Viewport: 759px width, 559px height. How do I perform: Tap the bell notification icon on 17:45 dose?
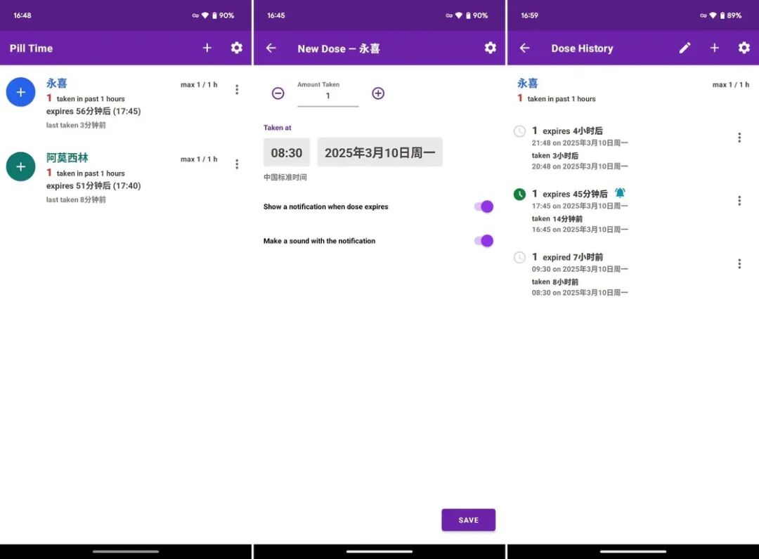pyautogui.click(x=620, y=193)
